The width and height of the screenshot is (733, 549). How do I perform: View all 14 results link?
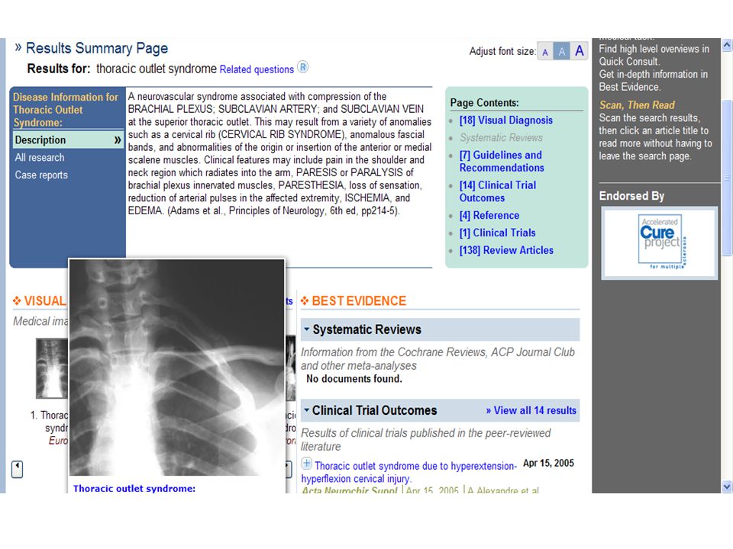click(531, 411)
